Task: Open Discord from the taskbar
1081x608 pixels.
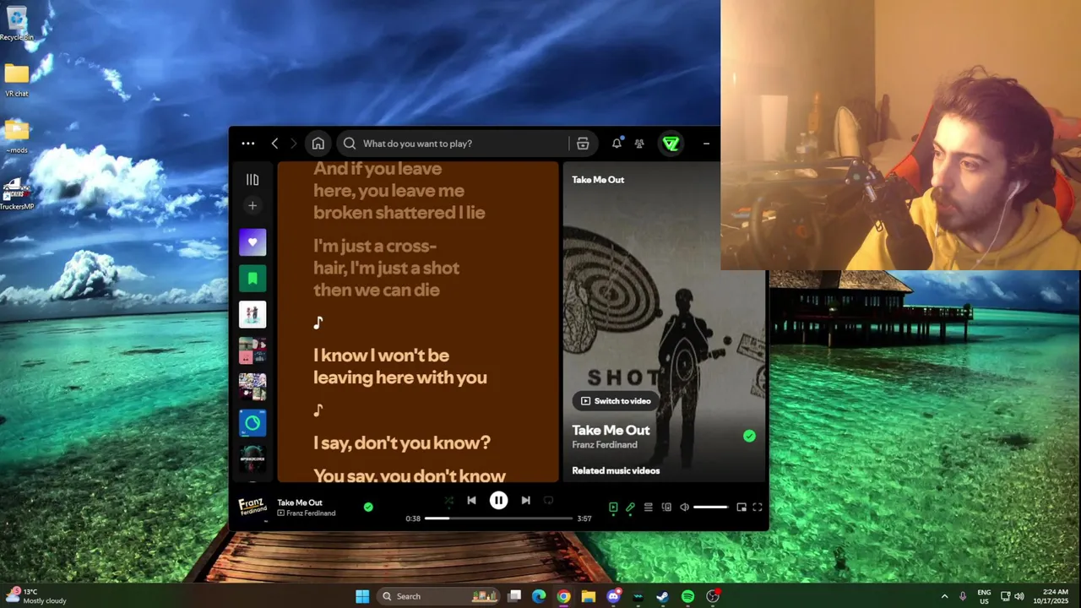Action: click(x=613, y=596)
